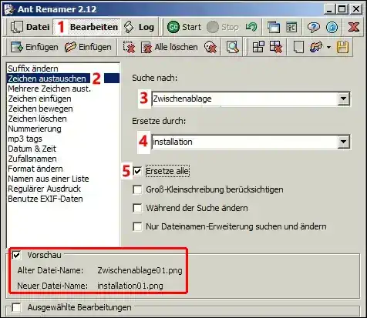Click Alle löschen button
Image resolution: width=367 pixels, height=318 pixels.
[170, 47]
